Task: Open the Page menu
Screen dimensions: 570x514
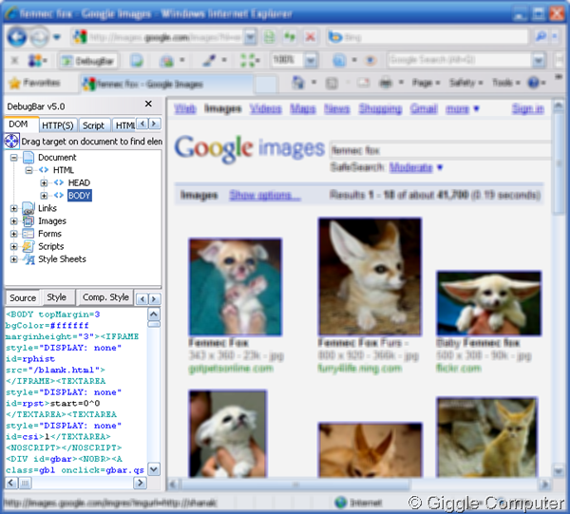Action: pyautogui.click(x=426, y=83)
